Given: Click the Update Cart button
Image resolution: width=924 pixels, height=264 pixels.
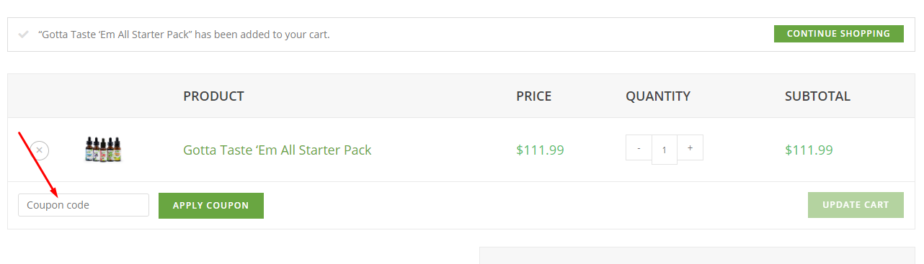Looking at the screenshot, I should click(856, 205).
